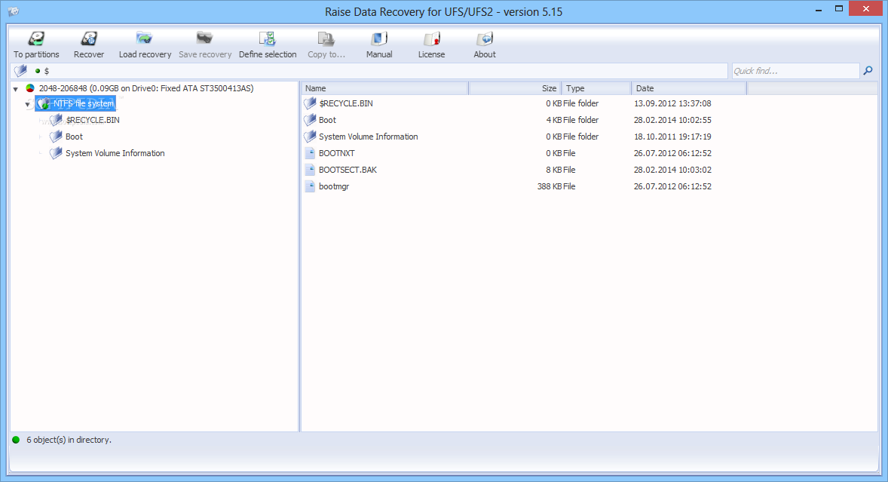Select Boot in the folder tree

[74, 137]
